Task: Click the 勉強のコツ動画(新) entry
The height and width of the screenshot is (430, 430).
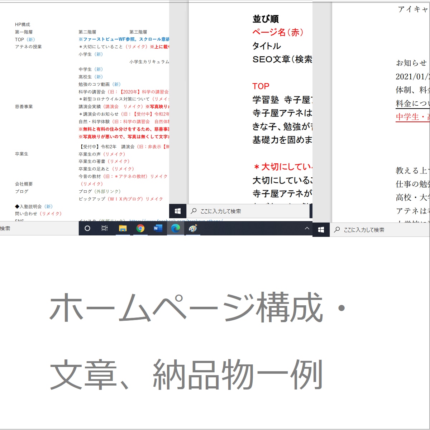Action: click(100, 84)
